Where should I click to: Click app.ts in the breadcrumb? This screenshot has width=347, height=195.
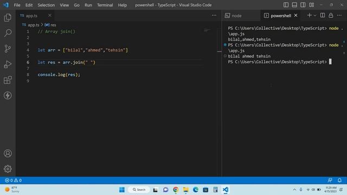(x=34, y=25)
